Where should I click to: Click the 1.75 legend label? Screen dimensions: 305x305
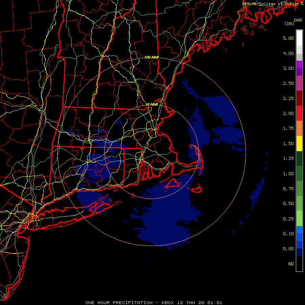(x=288, y=128)
